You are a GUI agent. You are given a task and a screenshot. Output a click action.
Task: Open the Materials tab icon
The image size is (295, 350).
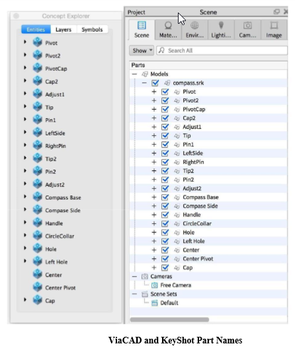[168, 26]
